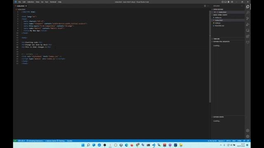The height and width of the screenshot is (148, 264).
Task: Collapse the Open Editors section
Action: [218, 9]
